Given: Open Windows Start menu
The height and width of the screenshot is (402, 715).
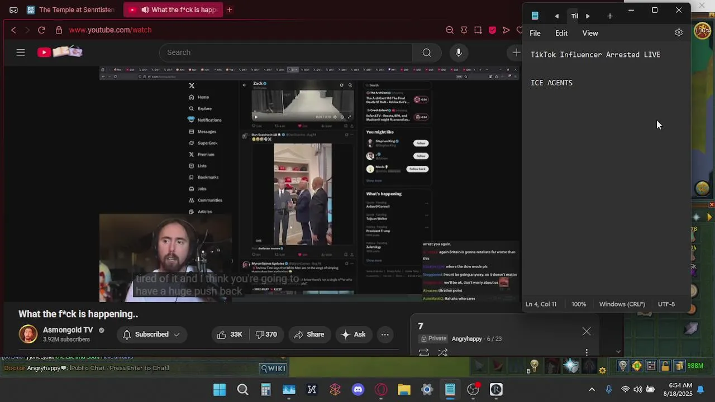Looking at the screenshot, I should 220,390.
